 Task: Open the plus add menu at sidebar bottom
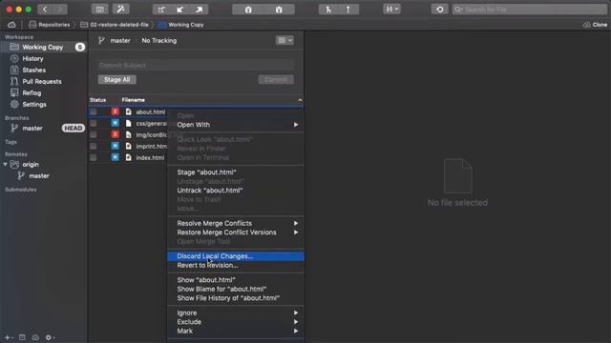[8, 337]
